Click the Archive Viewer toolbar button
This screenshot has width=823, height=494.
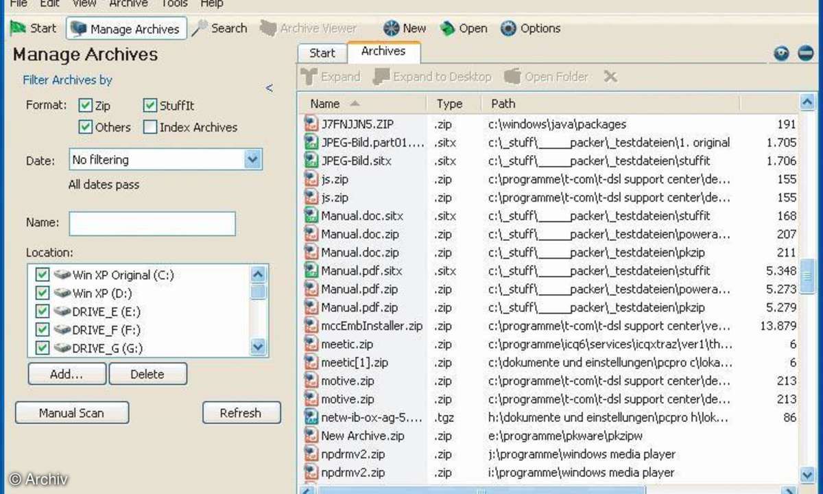(308, 28)
